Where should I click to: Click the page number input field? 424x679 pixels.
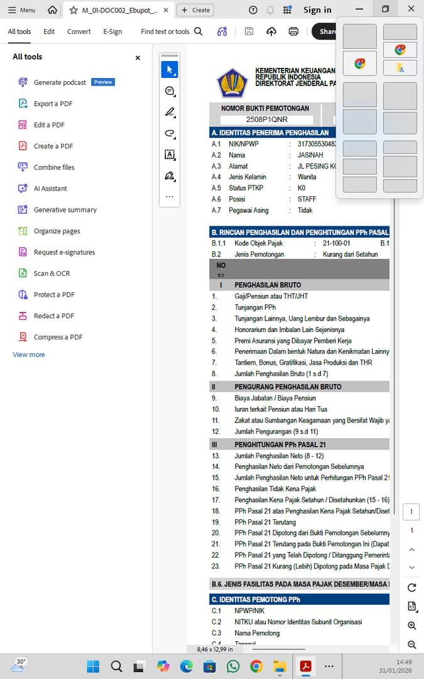coord(411,512)
